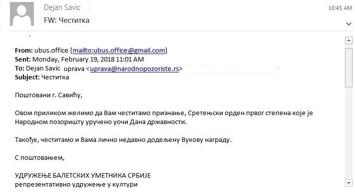
Task: Click scrollbar track below the thumb
Action: (349, 133)
